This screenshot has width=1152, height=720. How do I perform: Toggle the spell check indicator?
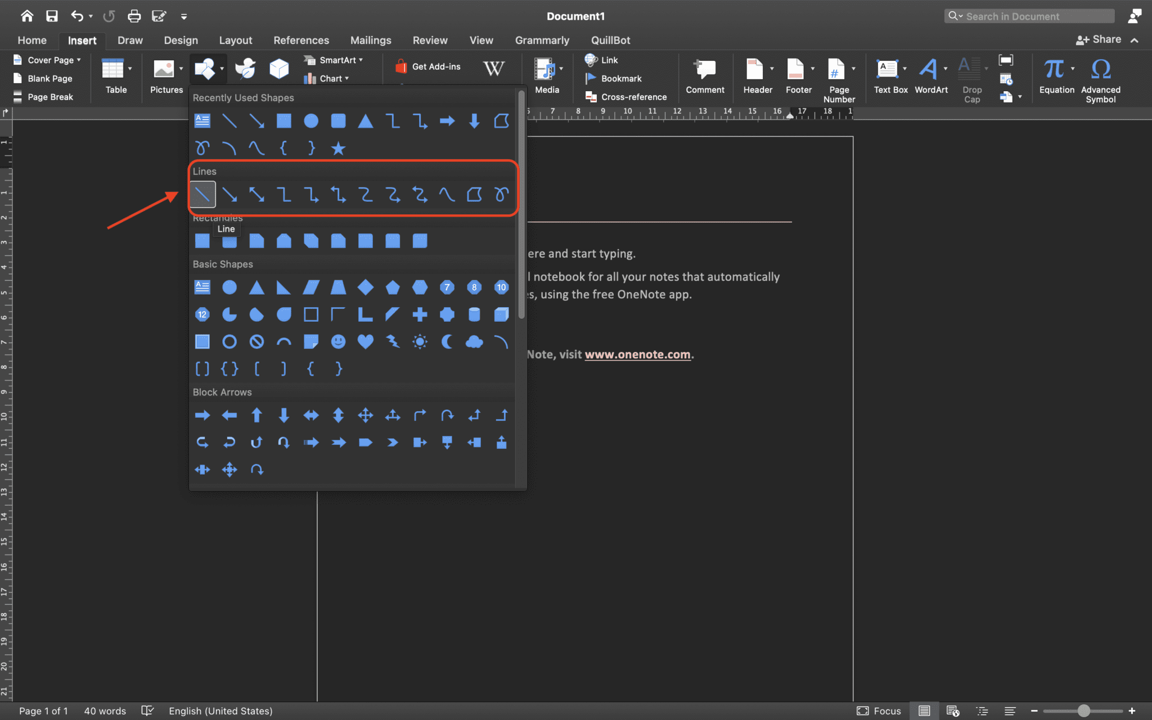(147, 710)
